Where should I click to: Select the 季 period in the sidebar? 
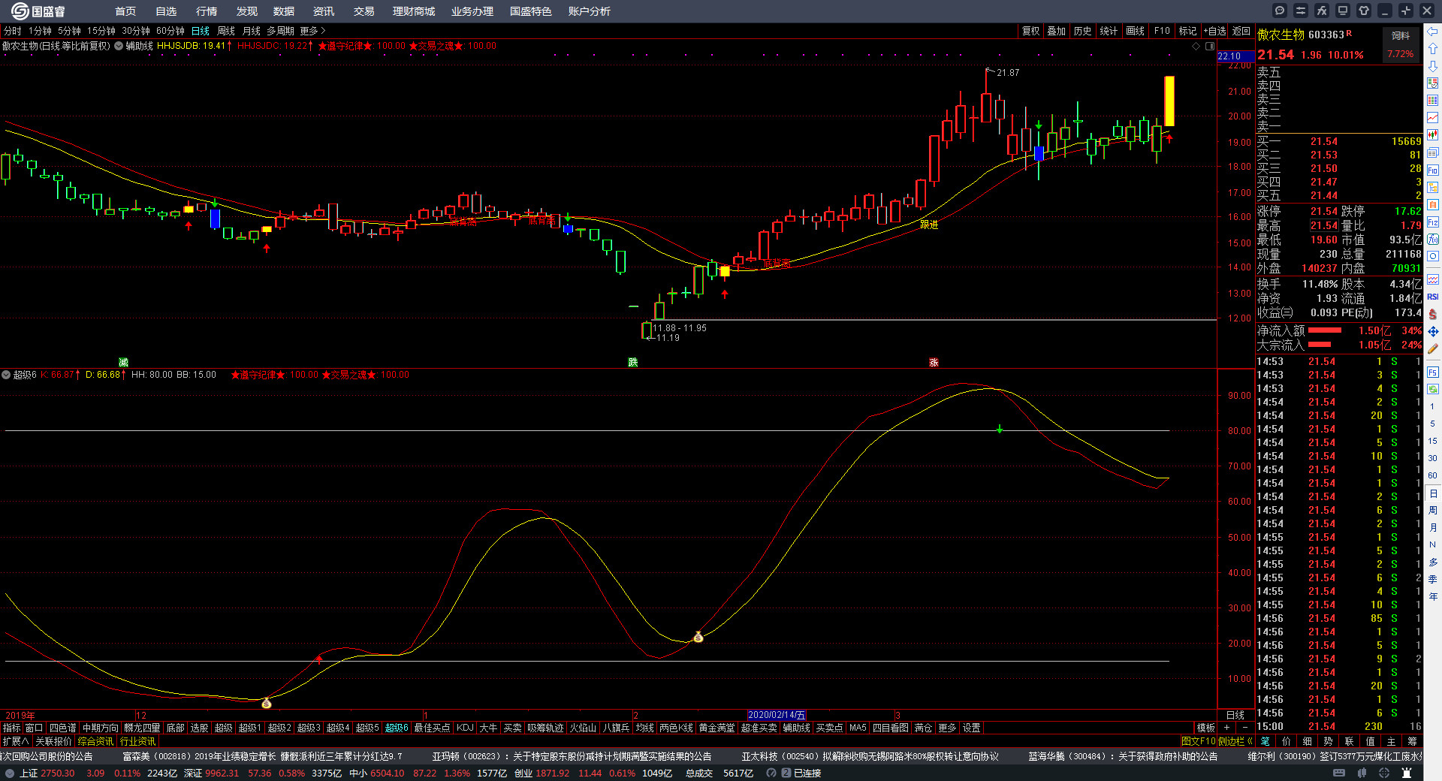click(1433, 579)
